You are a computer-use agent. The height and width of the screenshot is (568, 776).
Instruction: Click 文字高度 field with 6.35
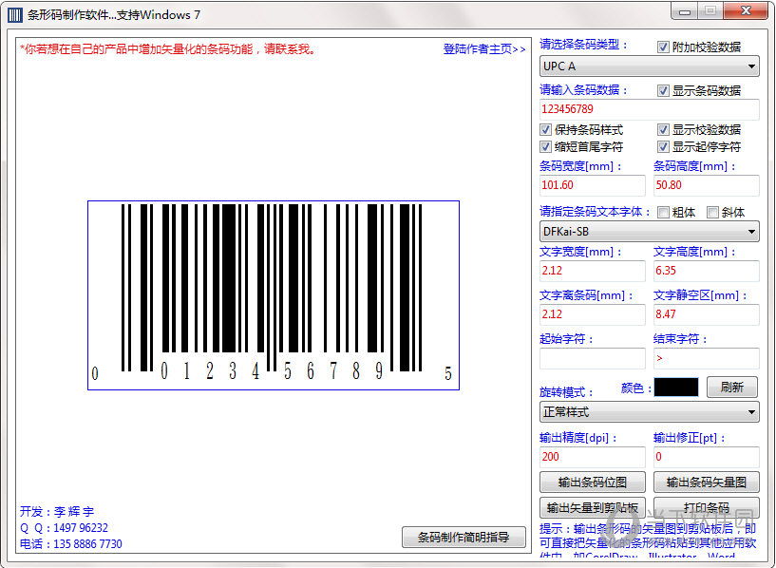(707, 271)
